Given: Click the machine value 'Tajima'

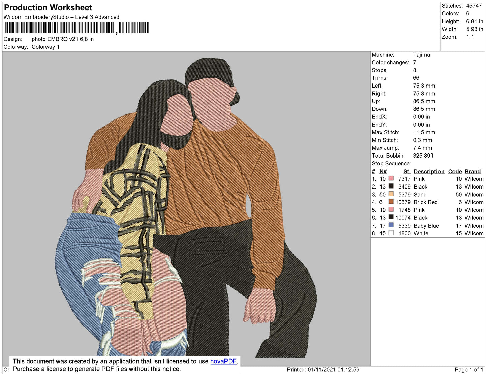Looking at the screenshot, I should 421,55.
